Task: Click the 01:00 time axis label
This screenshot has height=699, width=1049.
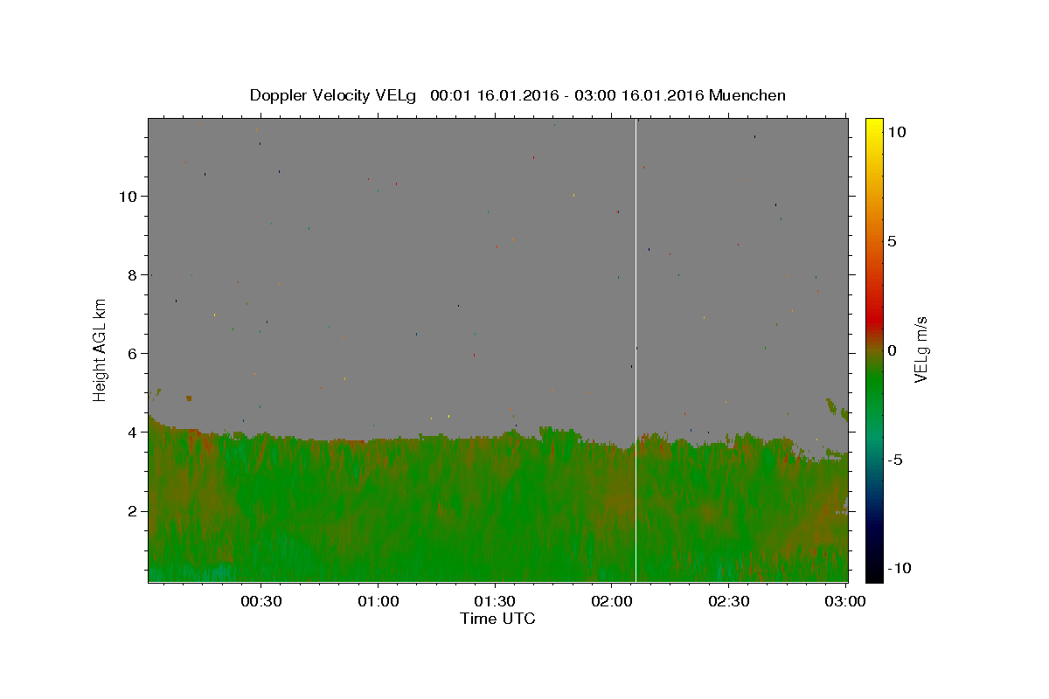Action: tap(379, 601)
